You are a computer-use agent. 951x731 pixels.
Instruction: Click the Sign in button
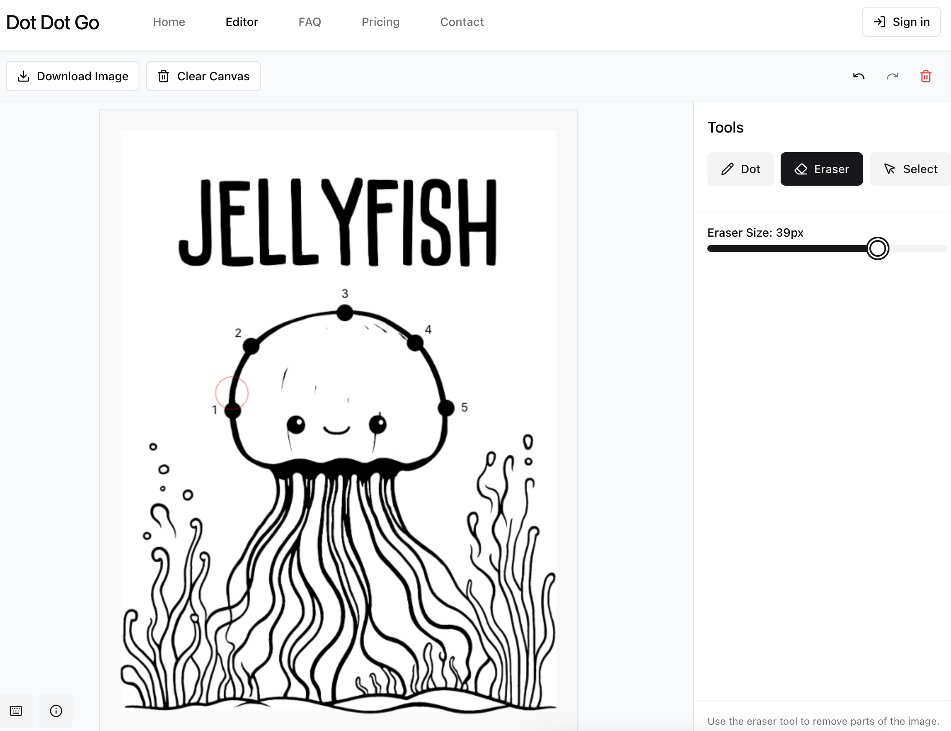901,22
